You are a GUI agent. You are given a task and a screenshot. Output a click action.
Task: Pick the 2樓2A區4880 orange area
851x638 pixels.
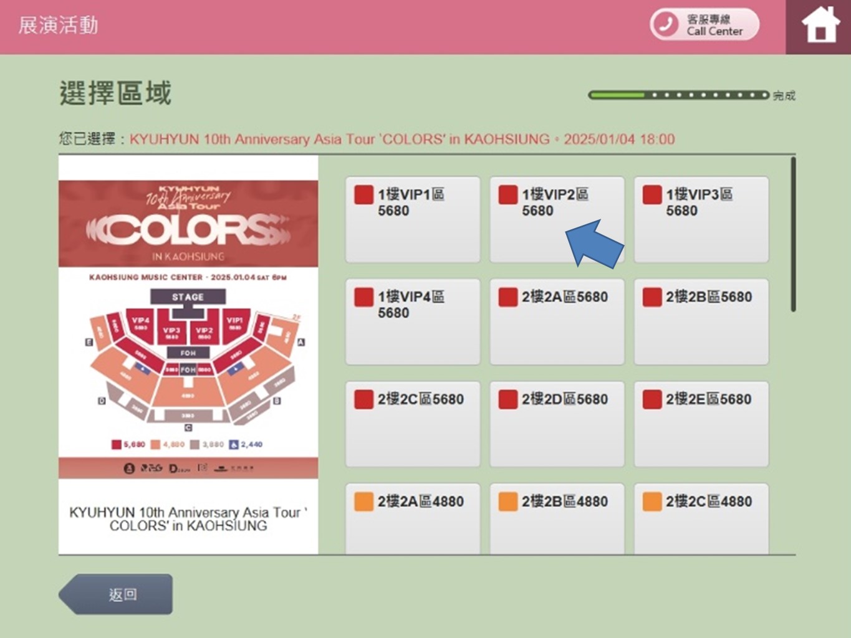413,518
